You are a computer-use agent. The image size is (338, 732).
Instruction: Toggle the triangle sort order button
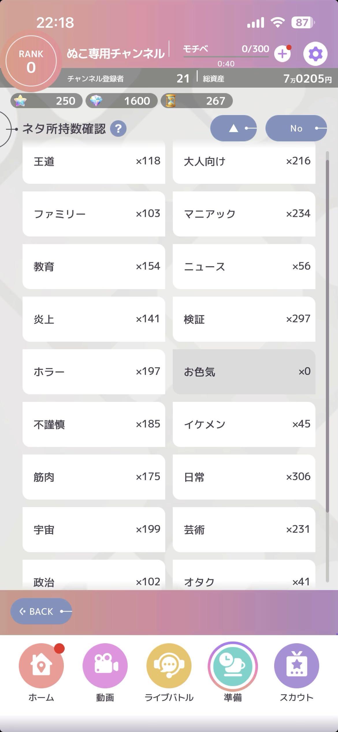coord(233,128)
